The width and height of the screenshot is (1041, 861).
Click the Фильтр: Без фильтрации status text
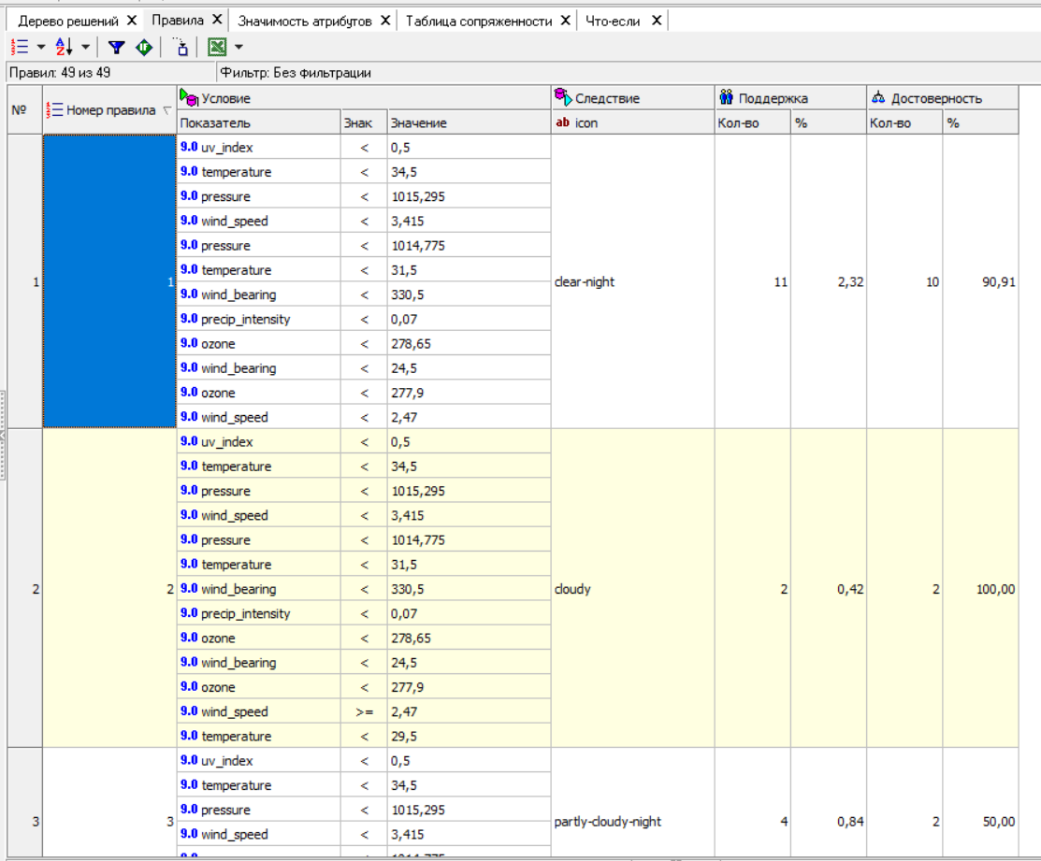(x=296, y=73)
